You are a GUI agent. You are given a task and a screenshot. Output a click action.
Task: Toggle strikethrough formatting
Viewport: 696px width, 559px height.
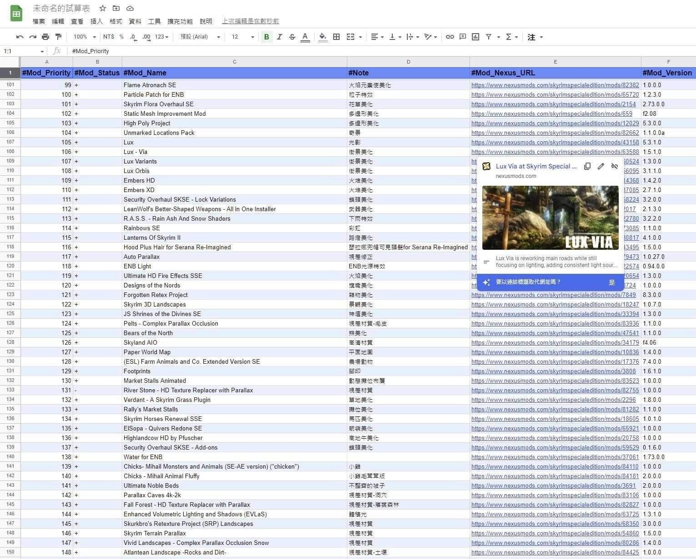point(292,37)
